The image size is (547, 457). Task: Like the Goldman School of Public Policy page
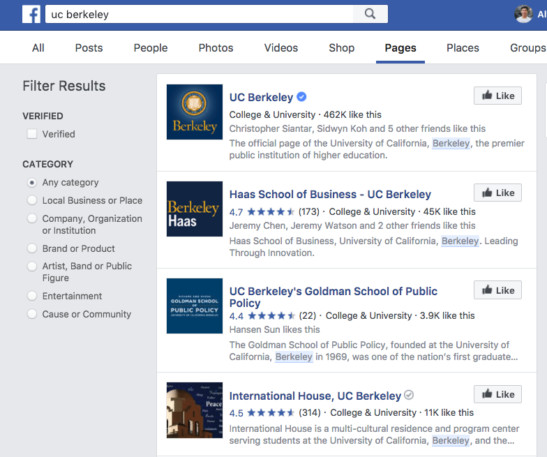pyautogui.click(x=498, y=290)
